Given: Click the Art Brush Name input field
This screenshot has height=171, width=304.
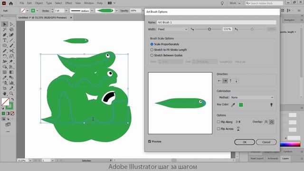Looking at the screenshot, I should pos(217,22).
